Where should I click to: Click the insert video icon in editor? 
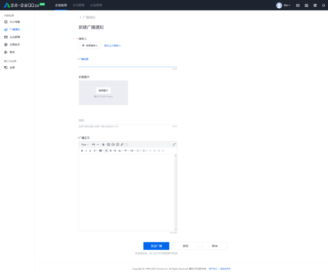click(x=113, y=145)
